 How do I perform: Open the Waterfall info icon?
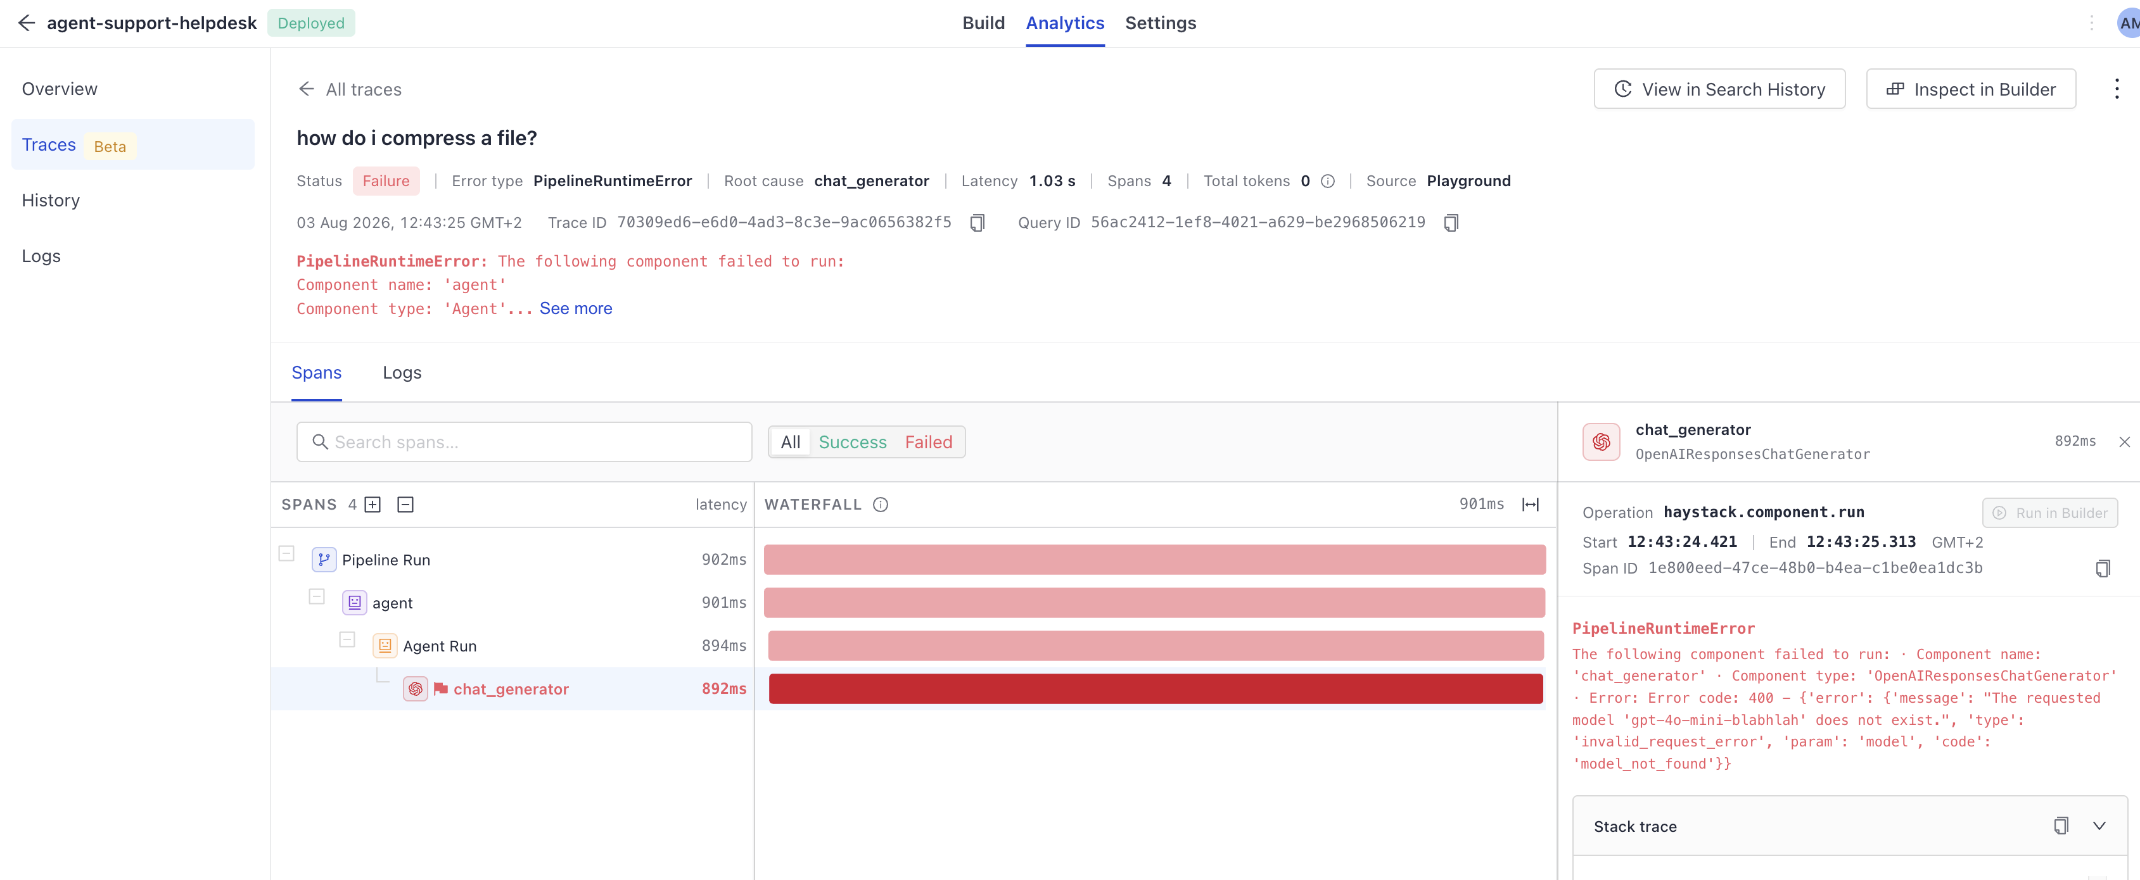[x=881, y=505]
